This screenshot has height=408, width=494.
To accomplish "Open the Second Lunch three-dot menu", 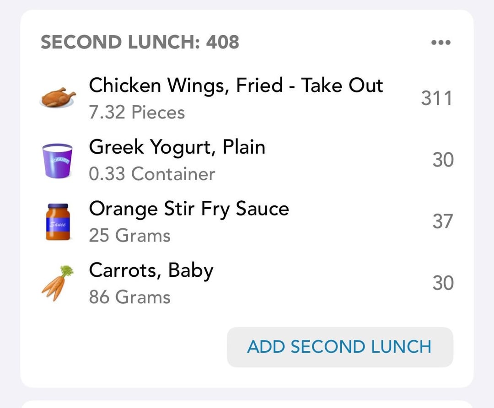I will tap(441, 42).
